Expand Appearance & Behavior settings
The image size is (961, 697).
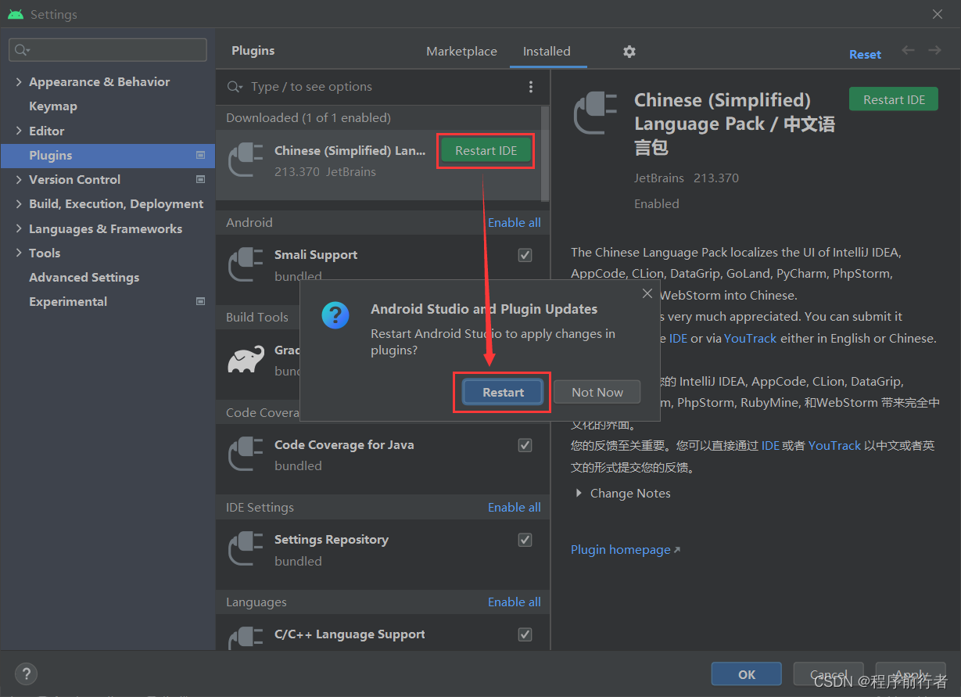tap(19, 81)
